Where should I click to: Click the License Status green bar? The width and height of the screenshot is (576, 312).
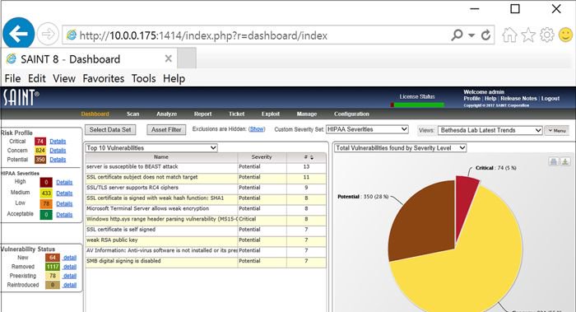coord(419,105)
